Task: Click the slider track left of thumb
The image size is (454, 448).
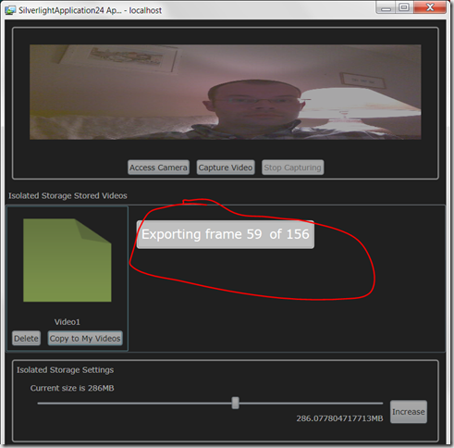Action: [x=134, y=403]
